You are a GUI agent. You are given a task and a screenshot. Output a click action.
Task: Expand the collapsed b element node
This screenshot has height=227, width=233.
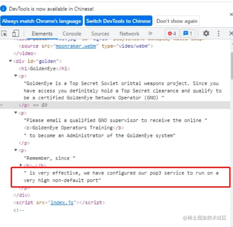point(21,165)
